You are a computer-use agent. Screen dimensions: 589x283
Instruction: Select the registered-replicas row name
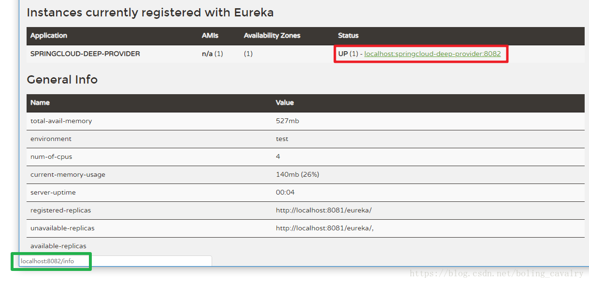(60, 210)
